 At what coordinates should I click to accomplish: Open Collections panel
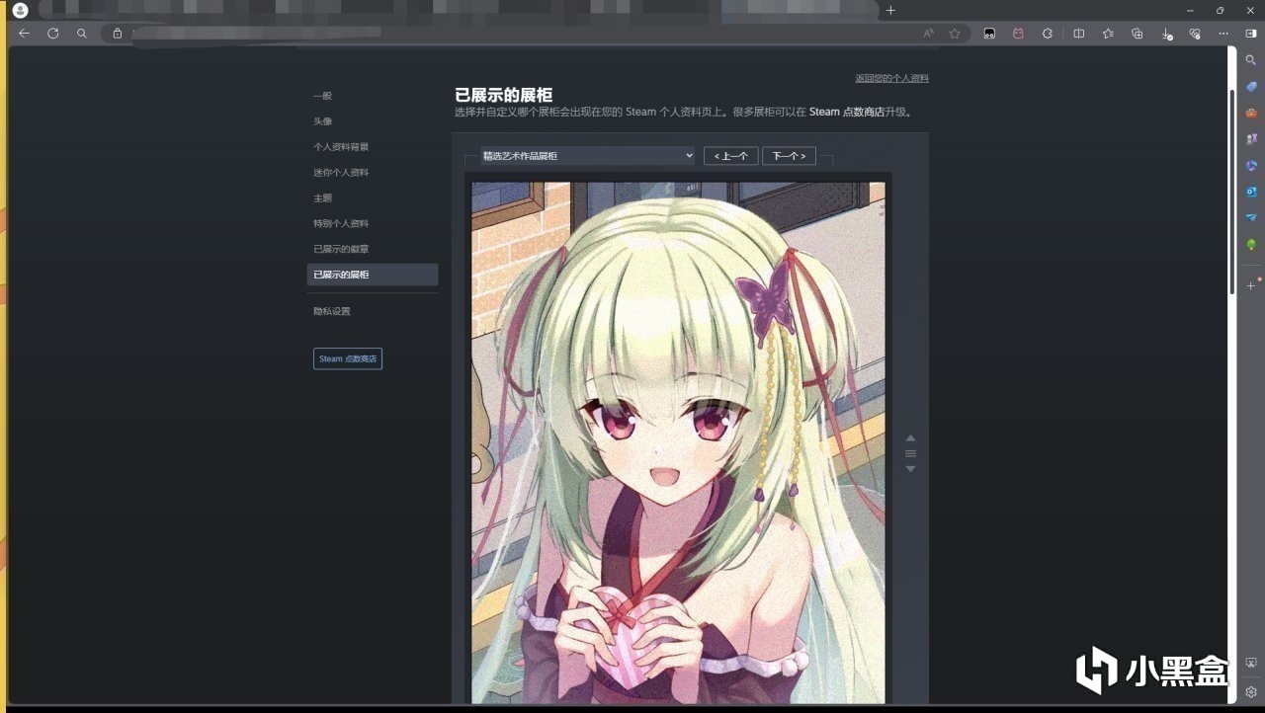tap(1138, 34)
